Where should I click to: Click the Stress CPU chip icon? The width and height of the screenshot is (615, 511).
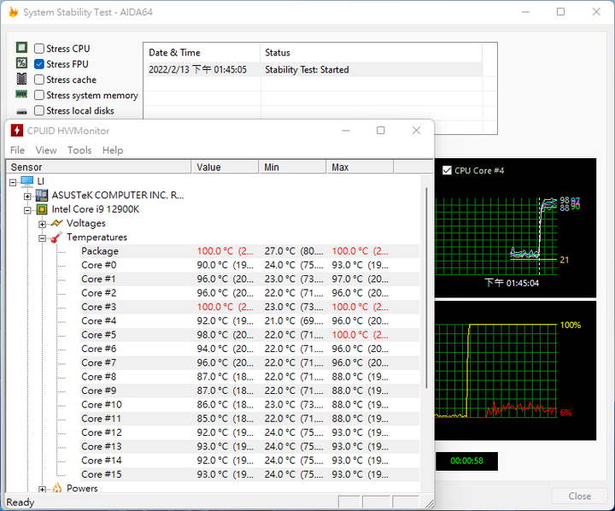tap(21, 48)
